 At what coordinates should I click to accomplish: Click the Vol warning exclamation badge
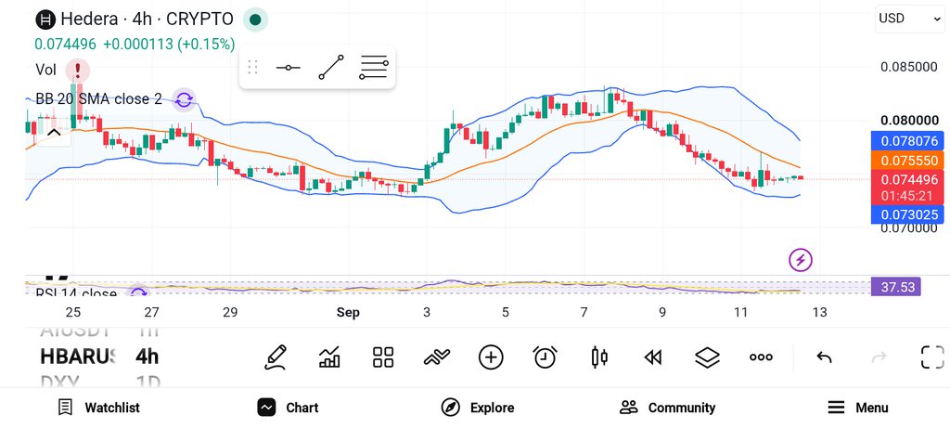(x=78, y=71)
